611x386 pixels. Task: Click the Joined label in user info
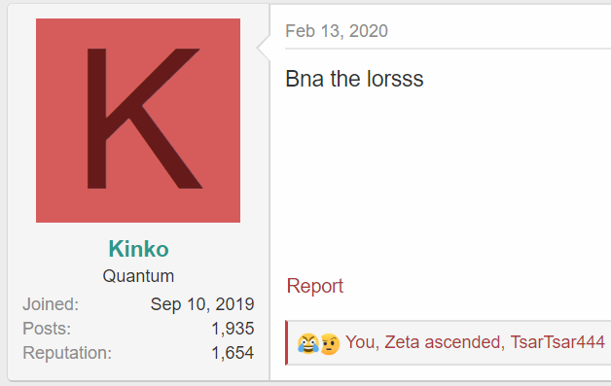51,304
